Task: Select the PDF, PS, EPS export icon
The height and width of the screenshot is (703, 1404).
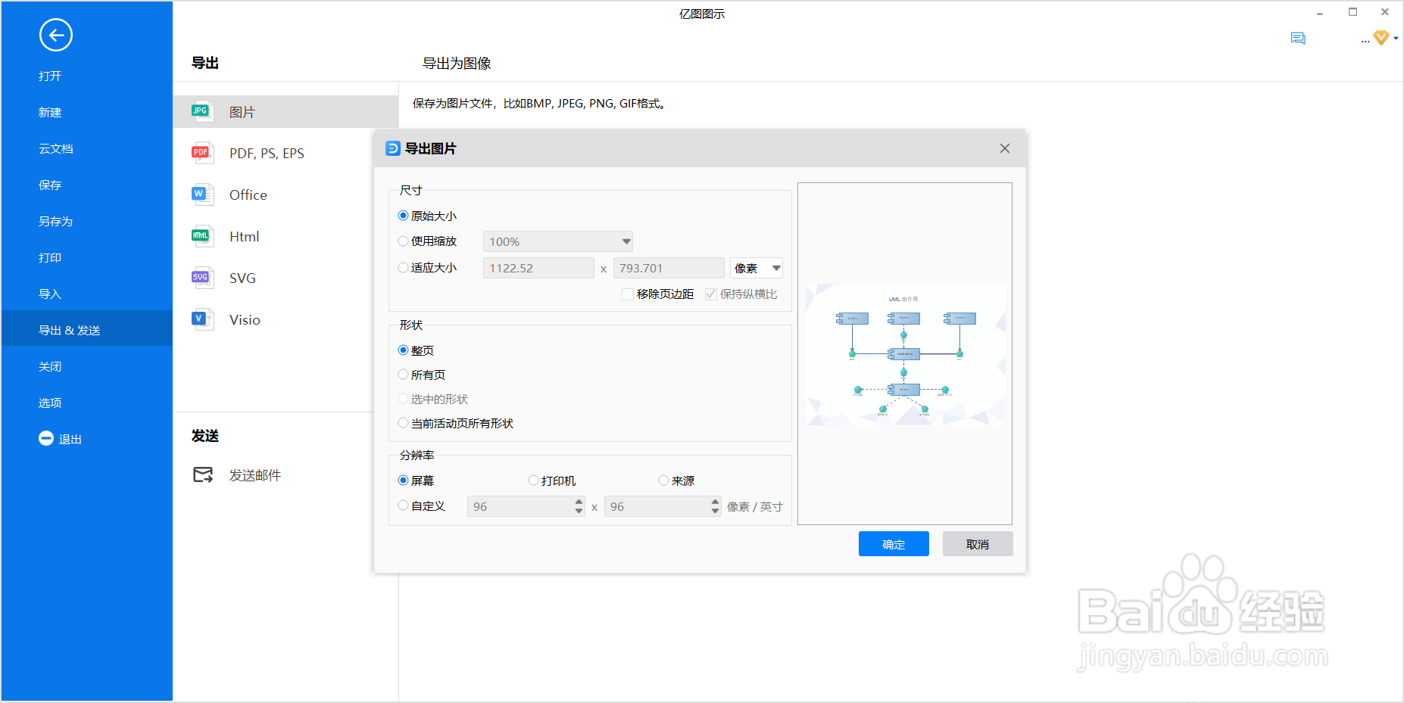Action: click(200, 152)
